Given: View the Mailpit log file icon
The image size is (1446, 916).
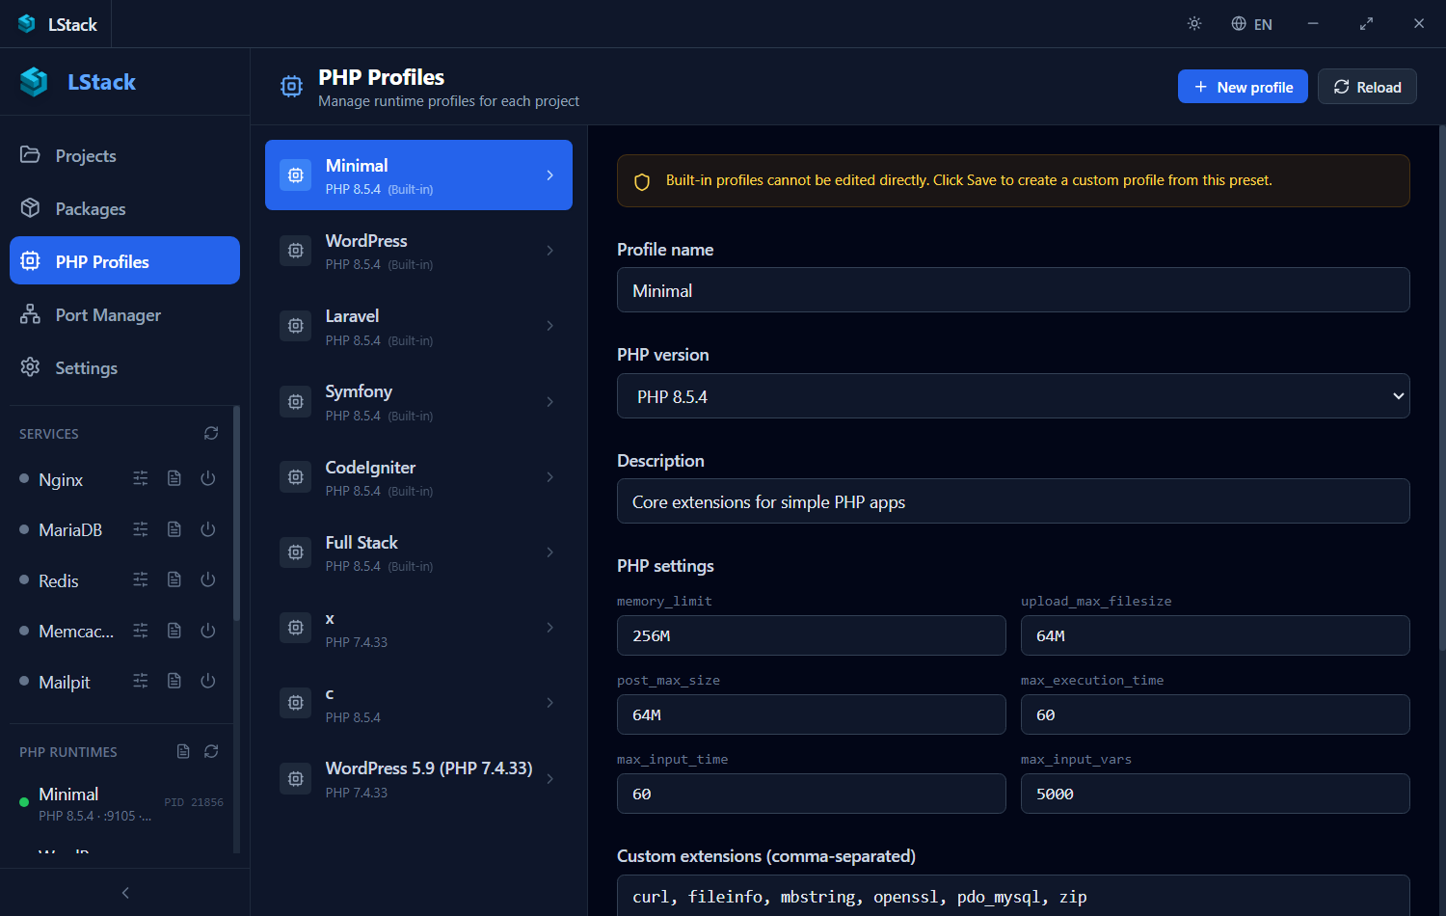Looking at the screenshot, I should point(174,682).
